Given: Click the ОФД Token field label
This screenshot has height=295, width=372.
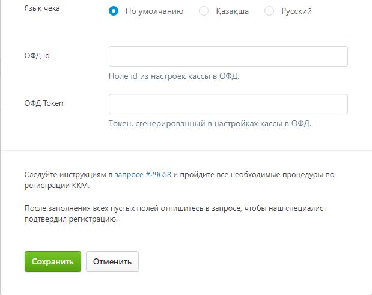Looking at the screenshot, I should (44, 103).
